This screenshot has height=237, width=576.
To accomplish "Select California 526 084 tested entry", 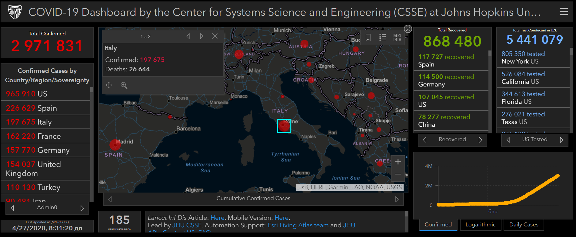I will [x=533, y=78].
